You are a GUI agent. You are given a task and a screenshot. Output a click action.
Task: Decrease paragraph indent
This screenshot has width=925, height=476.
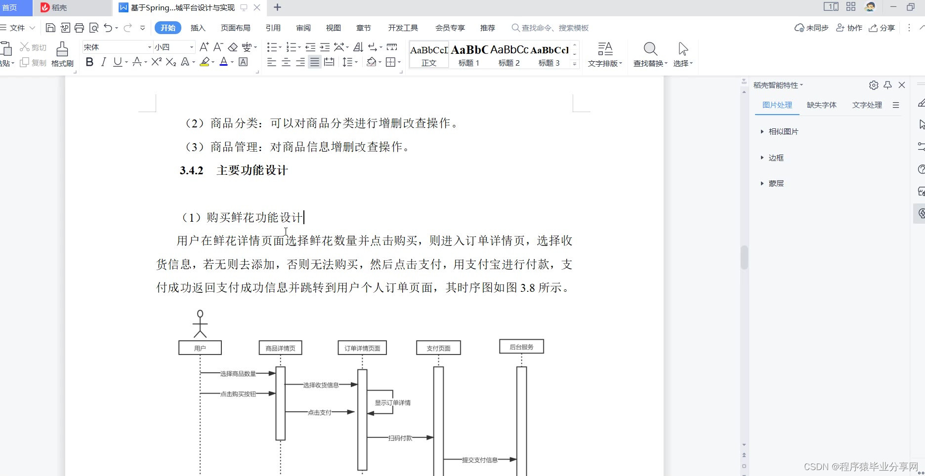point(310,47)
